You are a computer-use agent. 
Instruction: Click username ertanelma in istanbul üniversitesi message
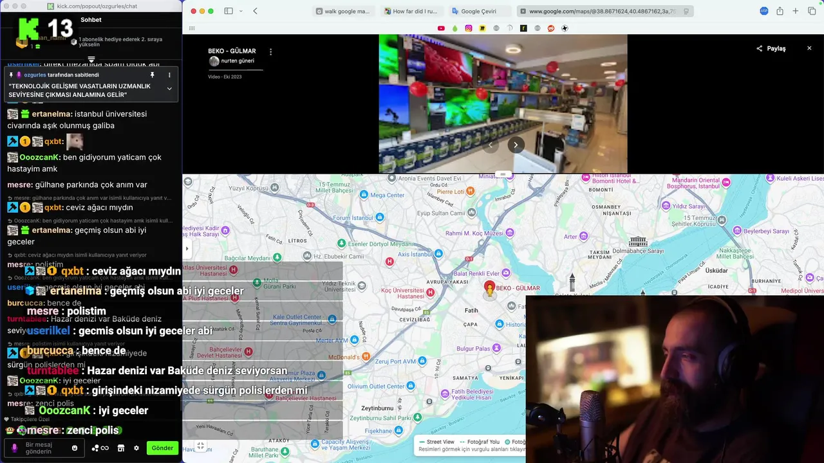click(51, 114)
